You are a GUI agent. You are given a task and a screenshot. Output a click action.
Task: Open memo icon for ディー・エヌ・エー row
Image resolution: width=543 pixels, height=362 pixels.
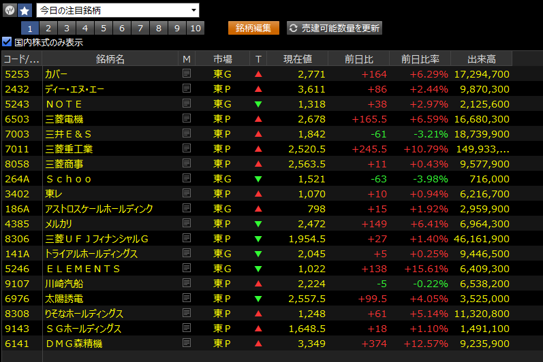point(186,88)
